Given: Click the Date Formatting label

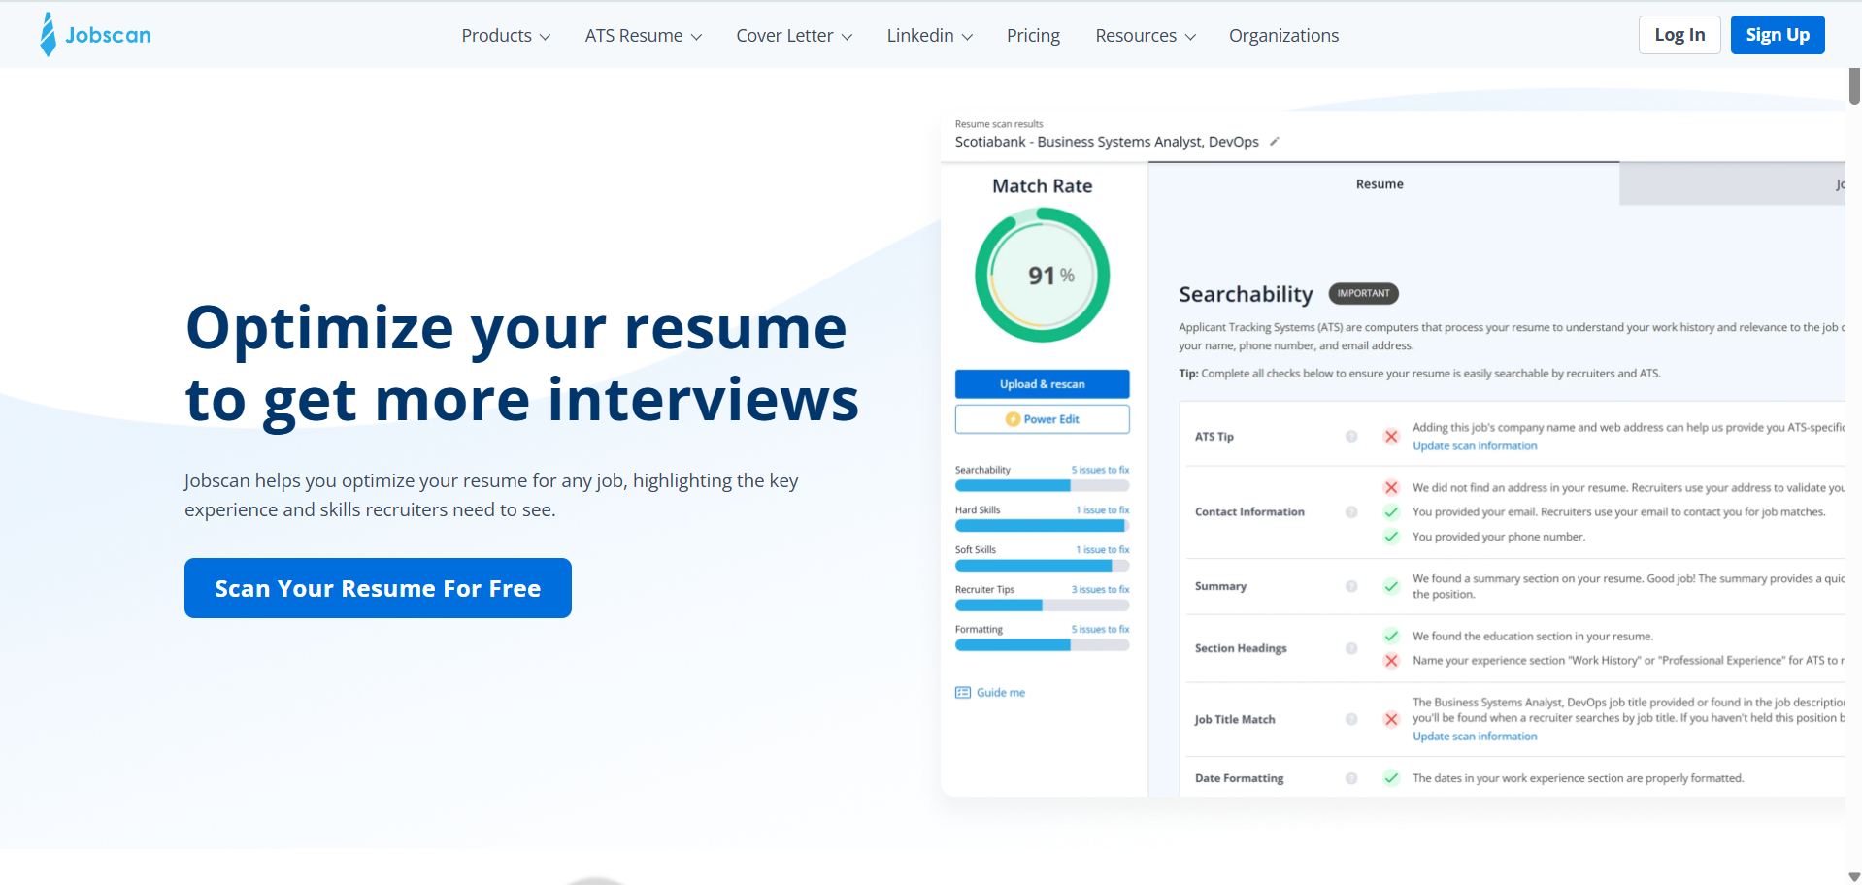Looking at the screenshot, I should click(1239, 778).
